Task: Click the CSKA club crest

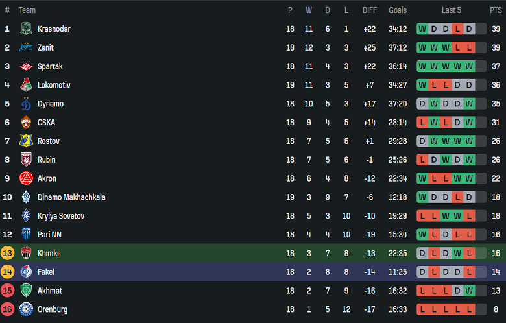Action: click(26, 123)
